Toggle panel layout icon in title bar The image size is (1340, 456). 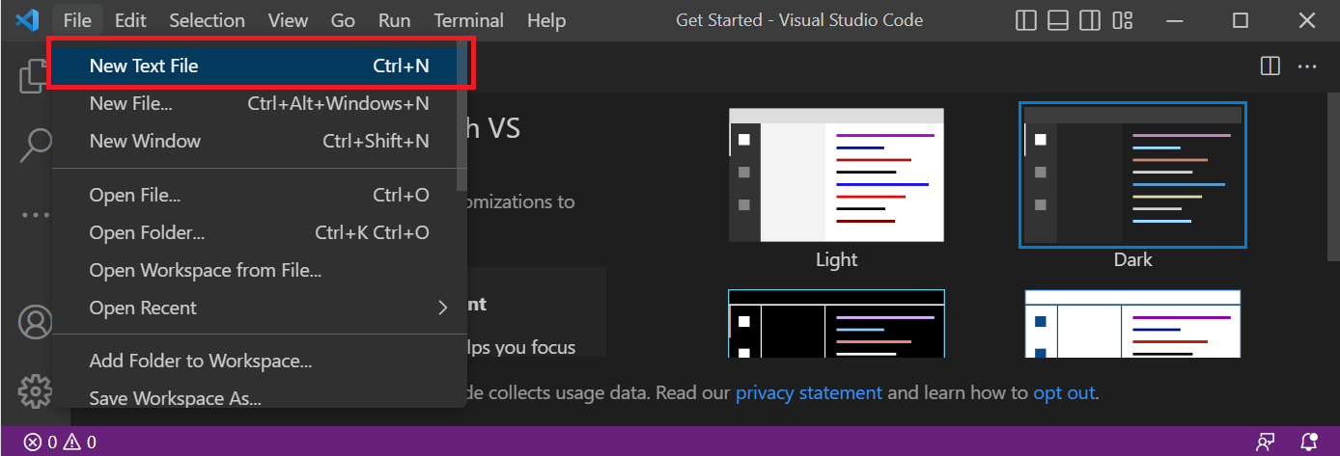click(1057, 20)
